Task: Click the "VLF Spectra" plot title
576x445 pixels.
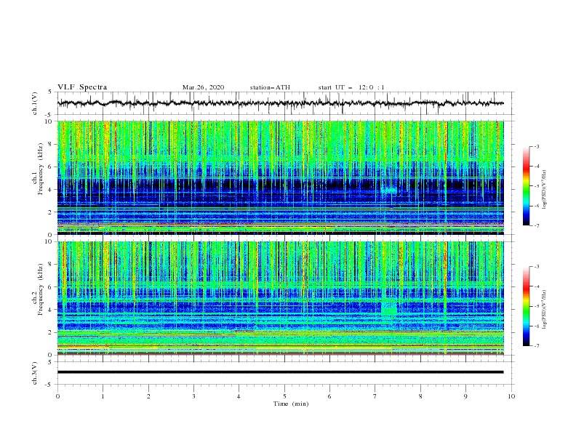Action: pyautogui.click(x=82, y=87)
